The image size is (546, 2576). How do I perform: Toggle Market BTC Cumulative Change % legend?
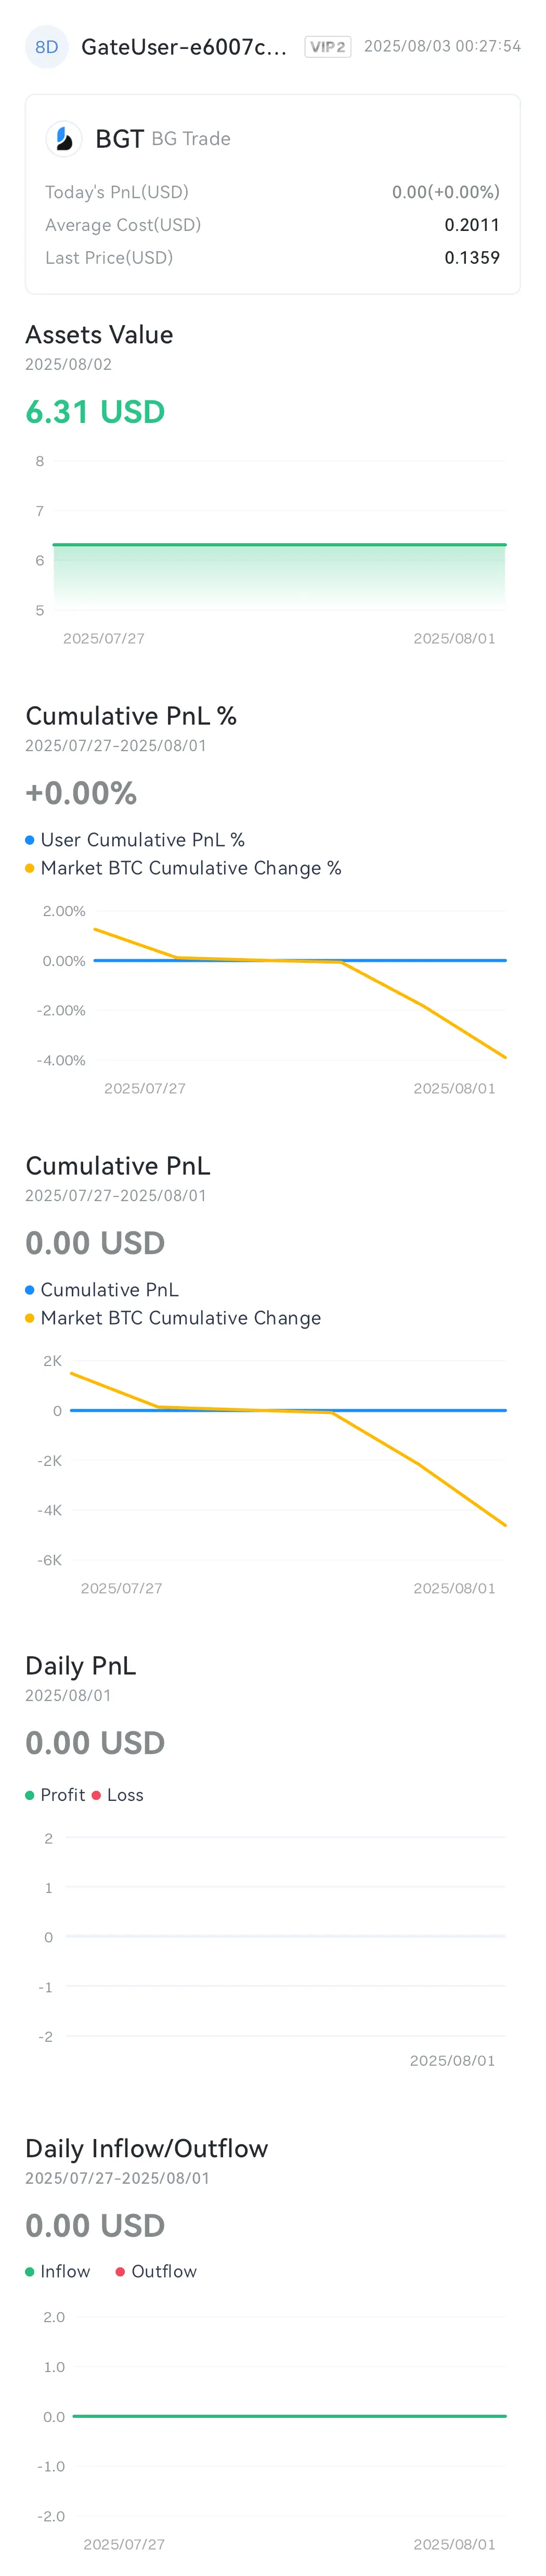tap(184, 868)
